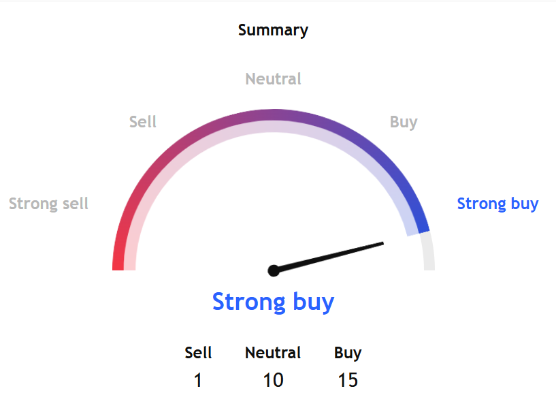
Task: Select the gray Strong sell label
Action: tap(48, 204)
